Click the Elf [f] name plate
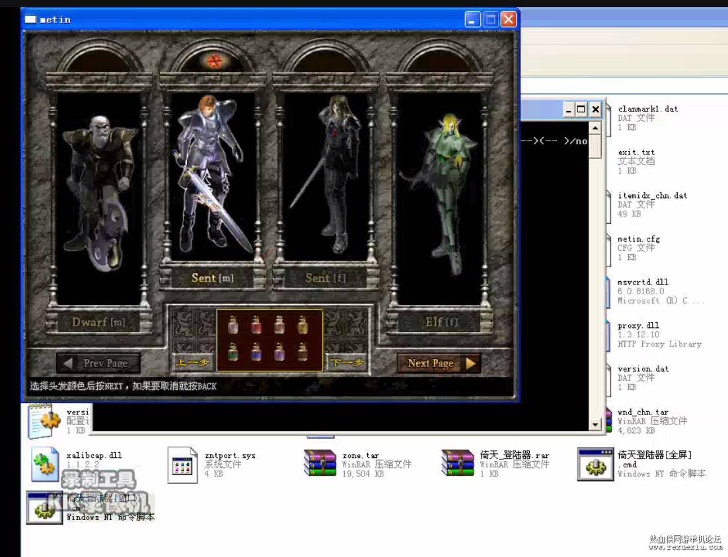This screenshot has width=728, height=557. click(x=440, y=321)
